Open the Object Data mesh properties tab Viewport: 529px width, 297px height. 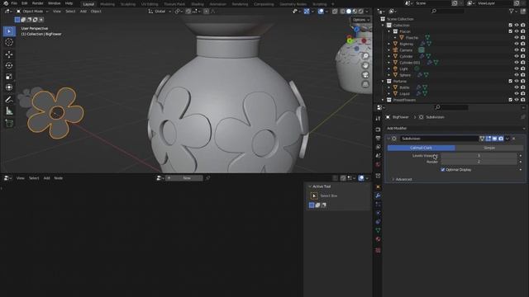pyautogui.click(x=378, y=230)
